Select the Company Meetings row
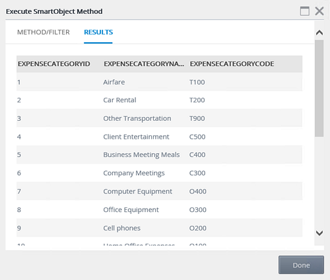The height and width of the screenshot is (280, 330). (159, 173)
